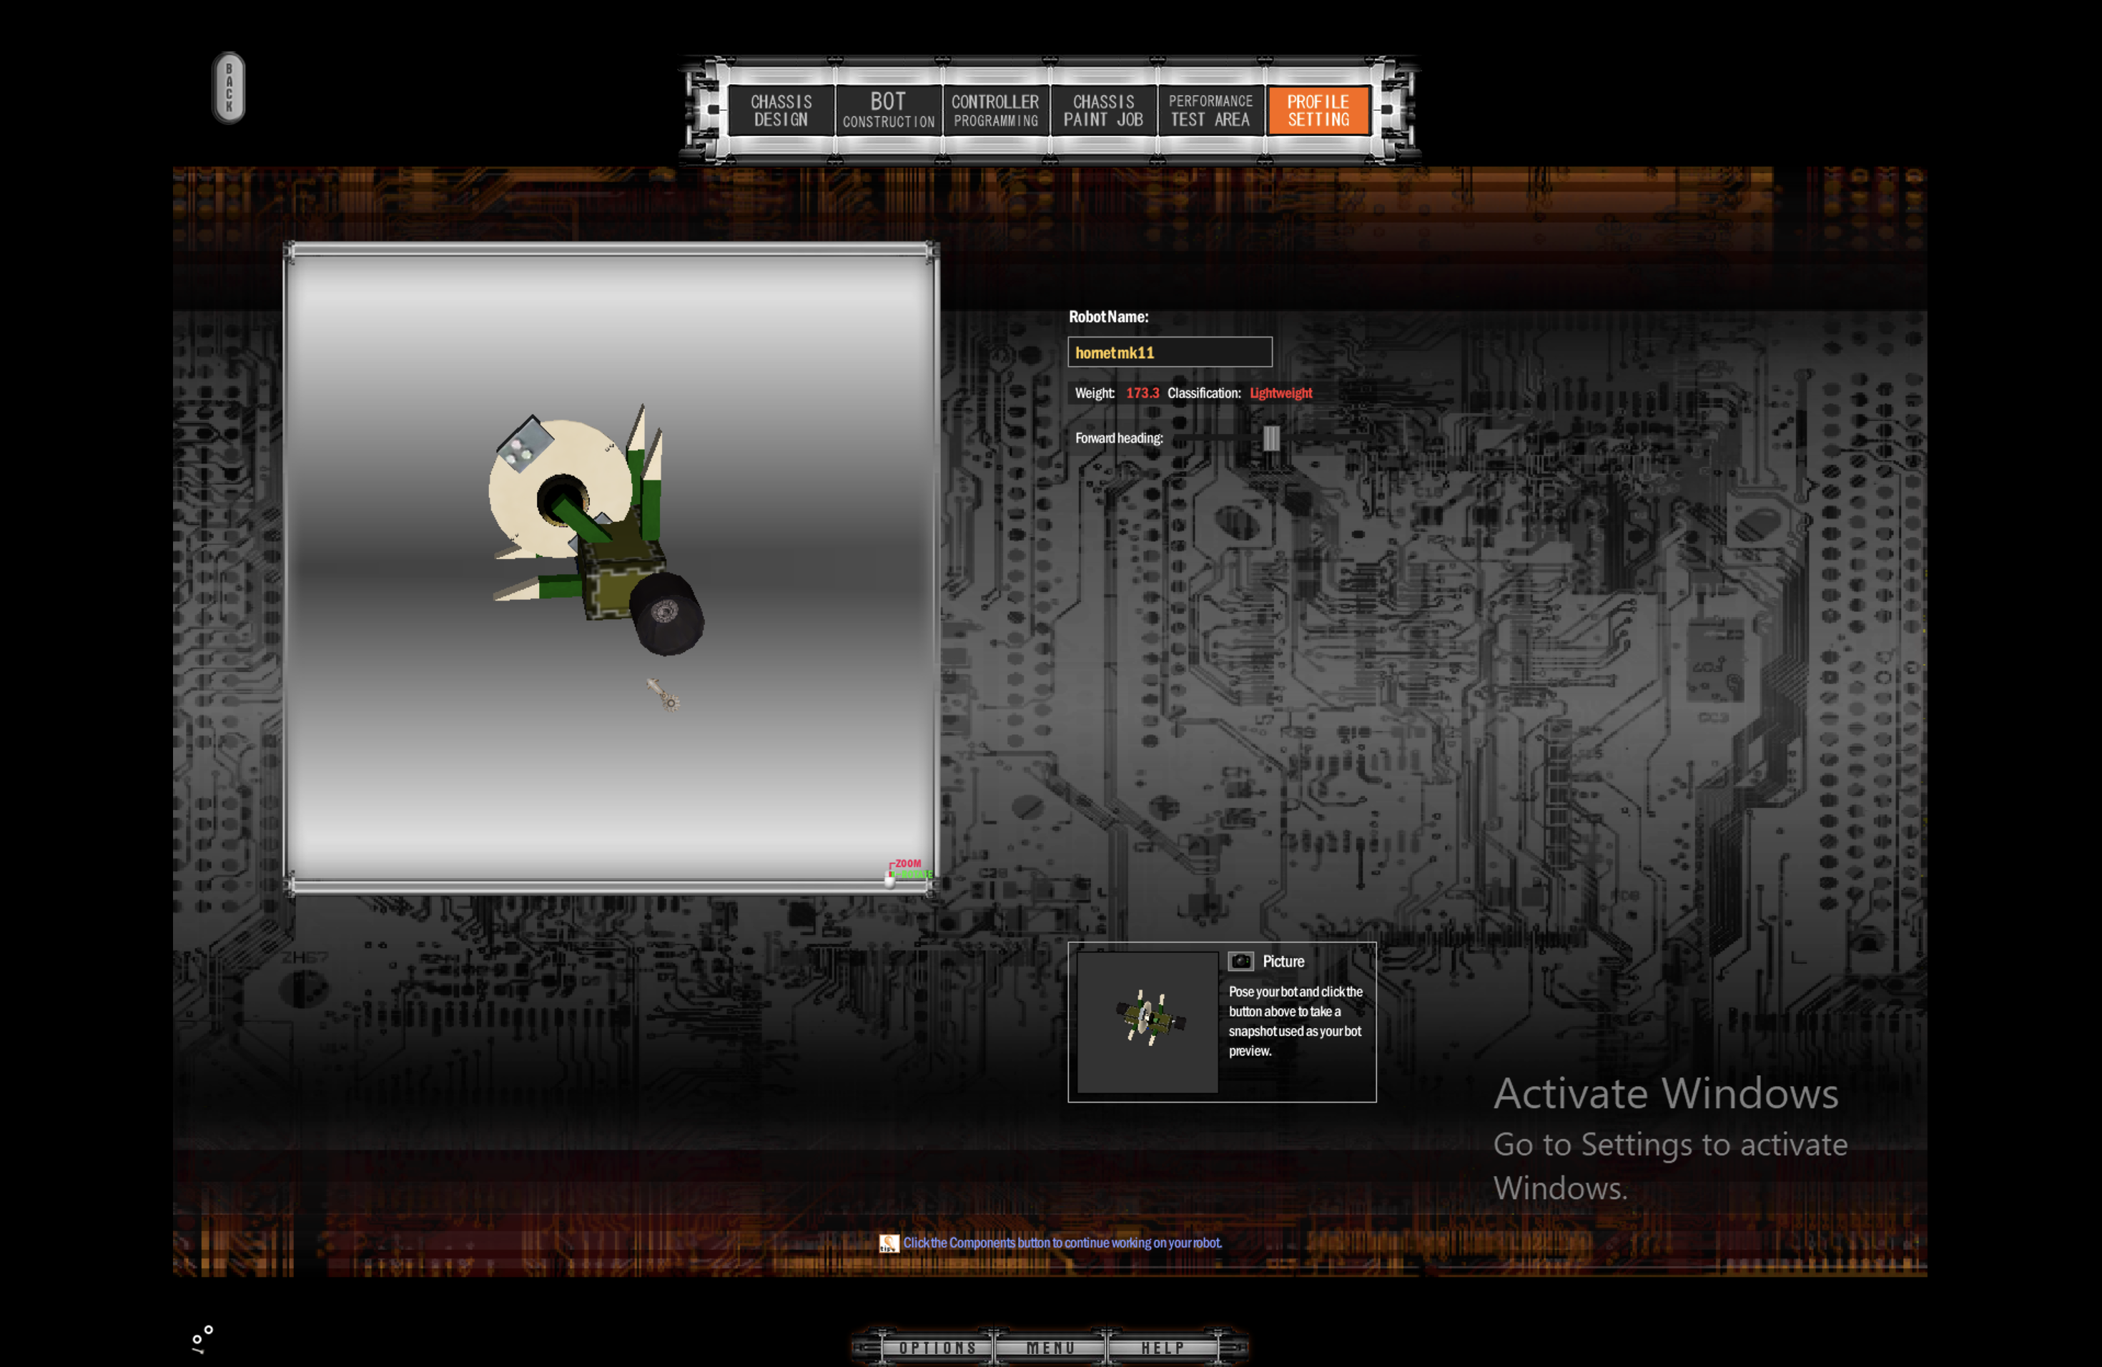Drag the Forward heading slider
2102x1367 pixels.
click(x=1270, y=438)
